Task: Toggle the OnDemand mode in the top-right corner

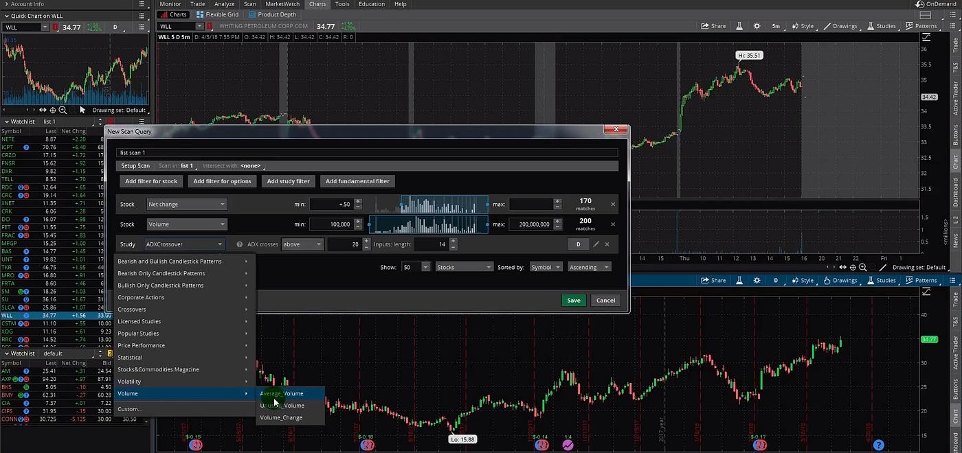Action: click(x=937, y=3)
